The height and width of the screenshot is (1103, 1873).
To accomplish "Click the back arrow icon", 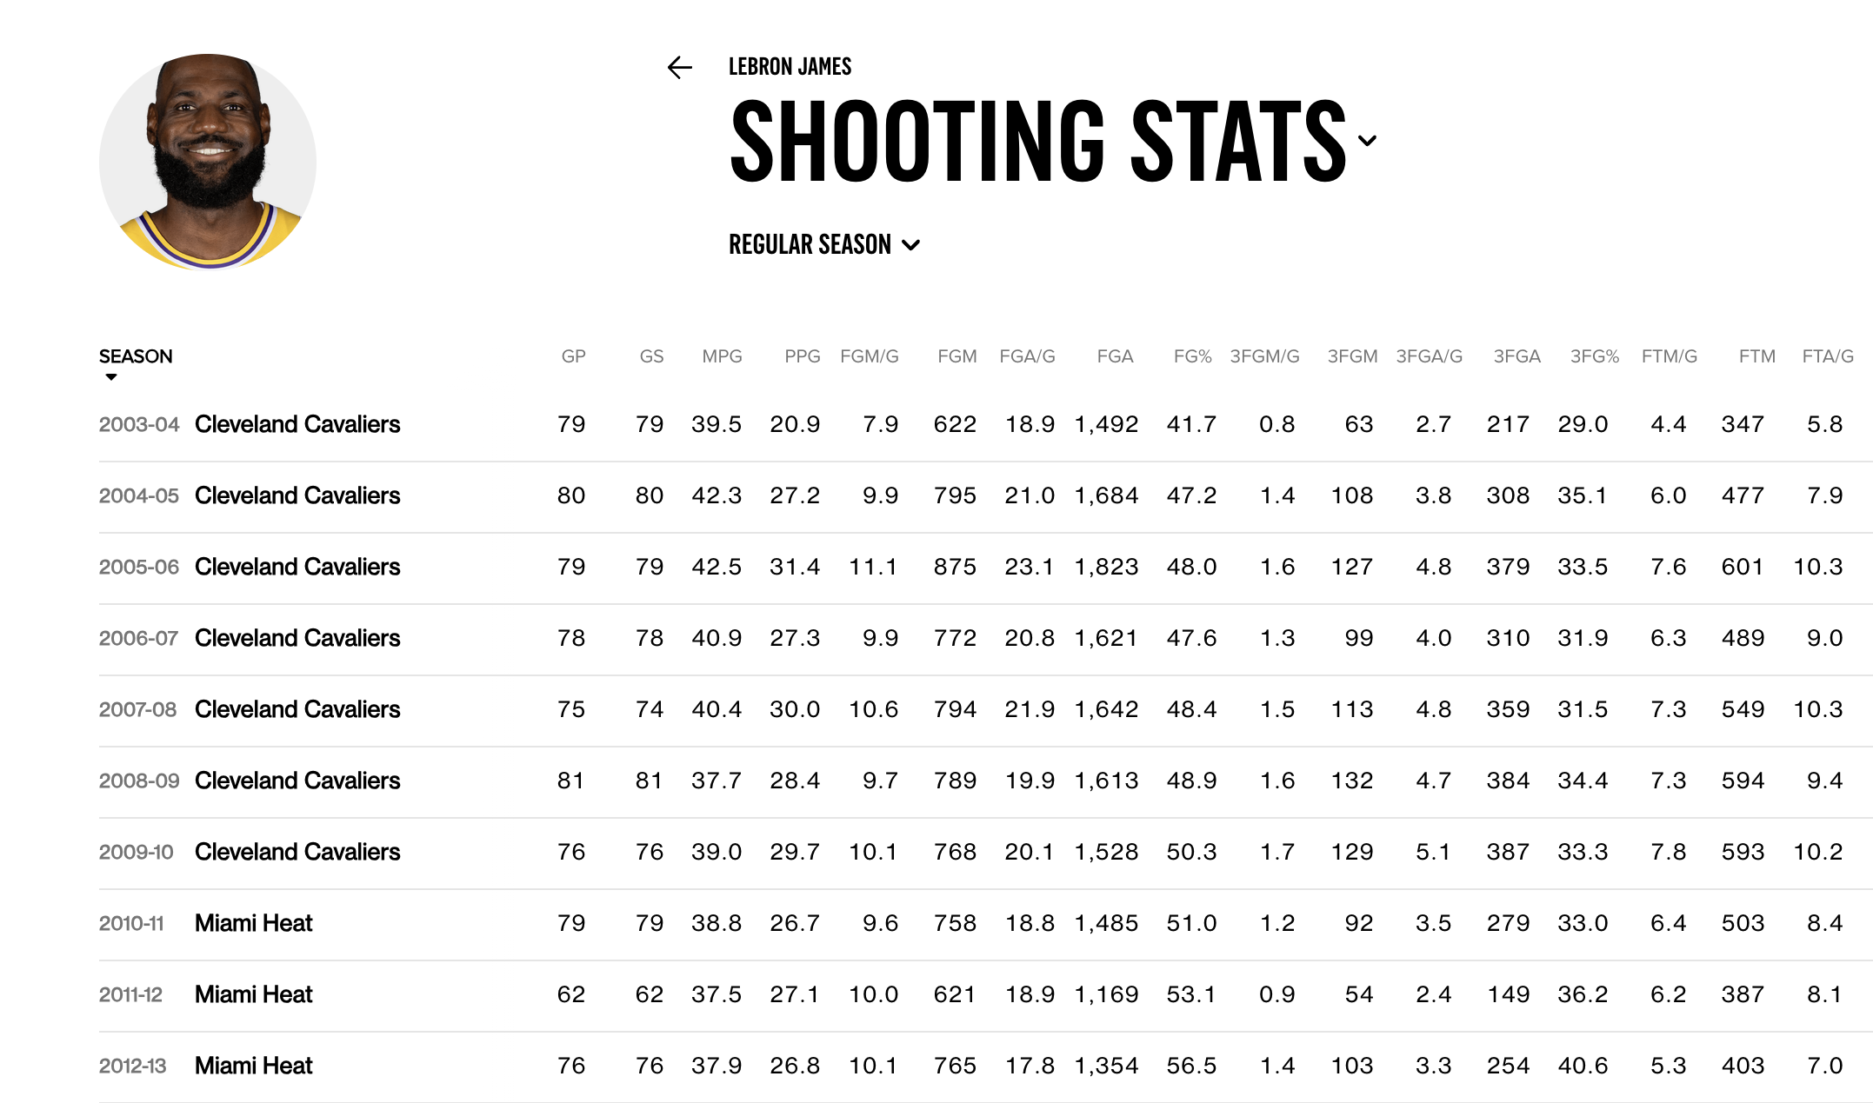I will click(x=680, y=68).
